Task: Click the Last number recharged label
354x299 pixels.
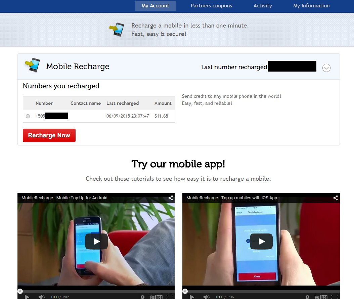Action: click(x=234, y=67)
